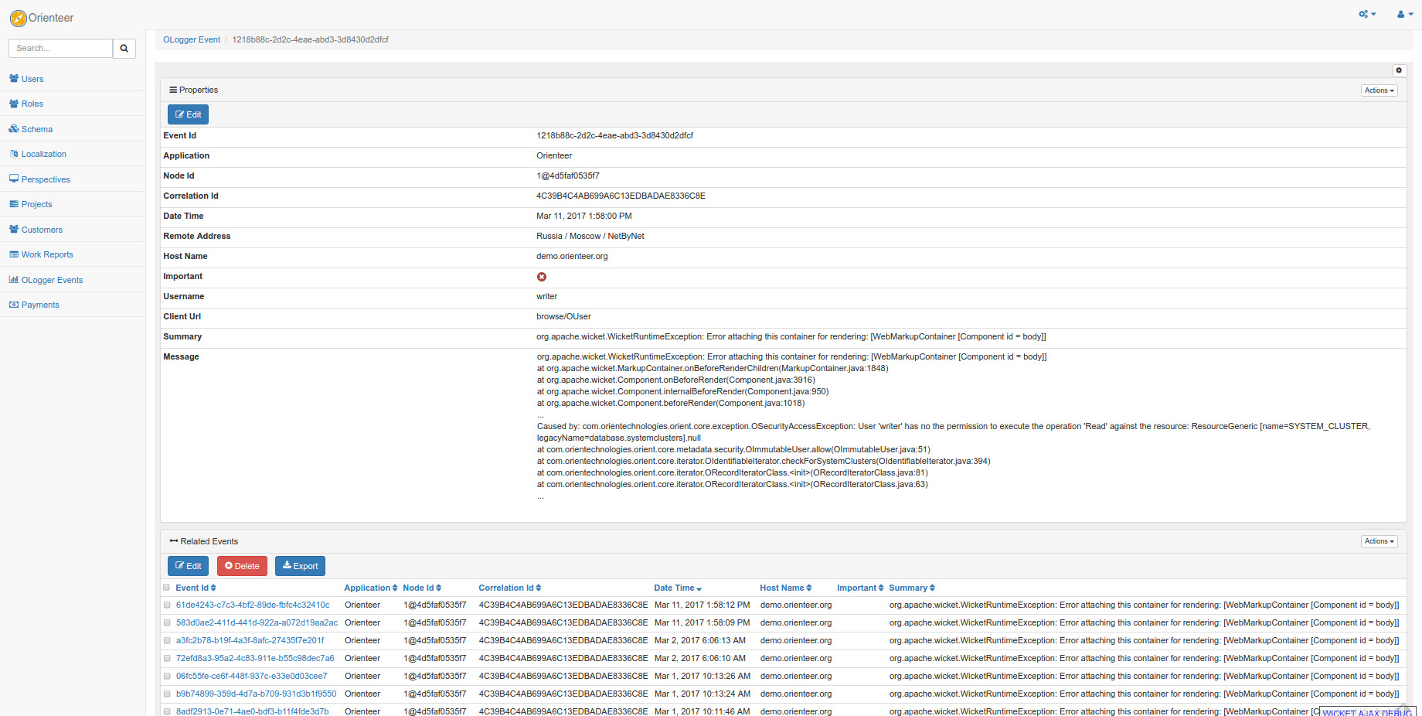Click the Client Url value browse/OUser
Image resolution: width=1422 pixels, height=716 pixels.
pyautogui.click(x=564, y=317)
